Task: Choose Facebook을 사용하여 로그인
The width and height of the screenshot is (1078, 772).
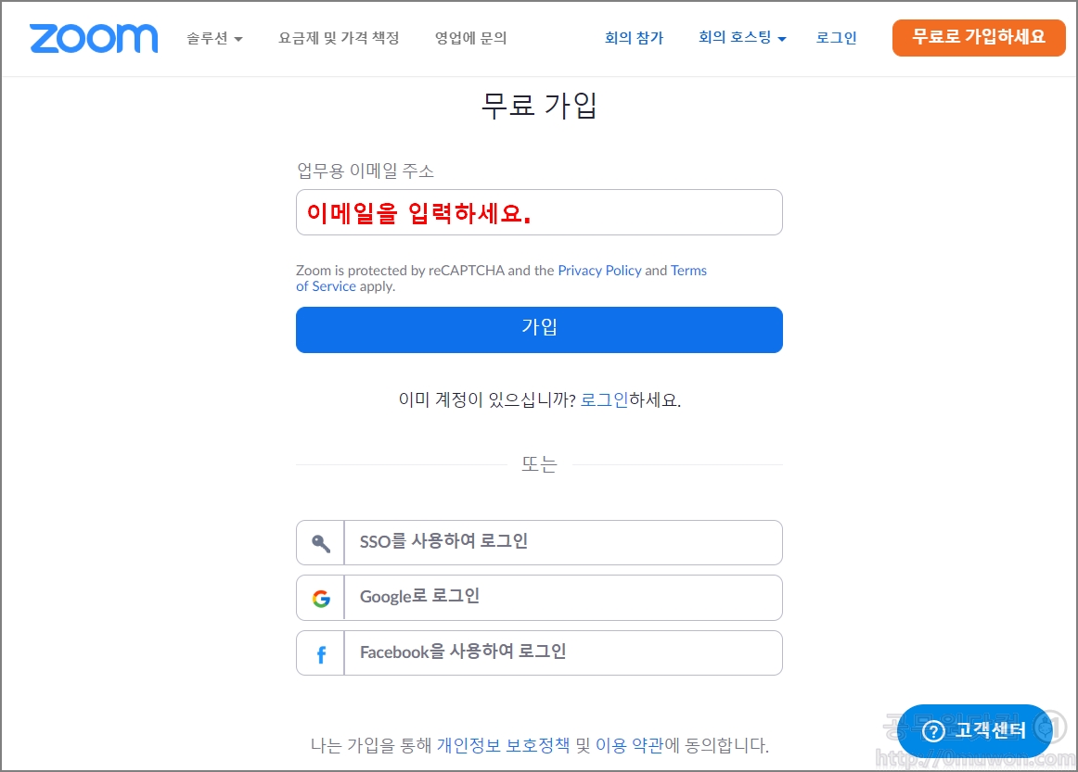Action: 539,653
